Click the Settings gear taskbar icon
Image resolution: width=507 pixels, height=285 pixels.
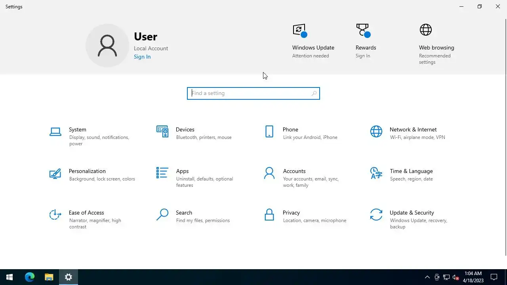(69, 277)
